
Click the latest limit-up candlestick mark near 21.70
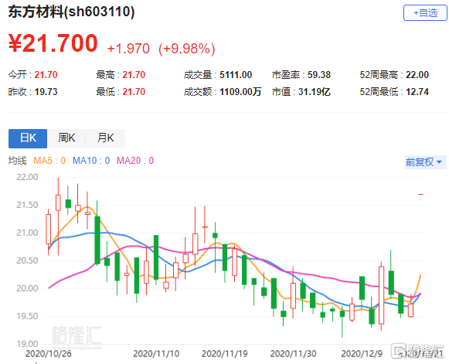coord(420,195)
